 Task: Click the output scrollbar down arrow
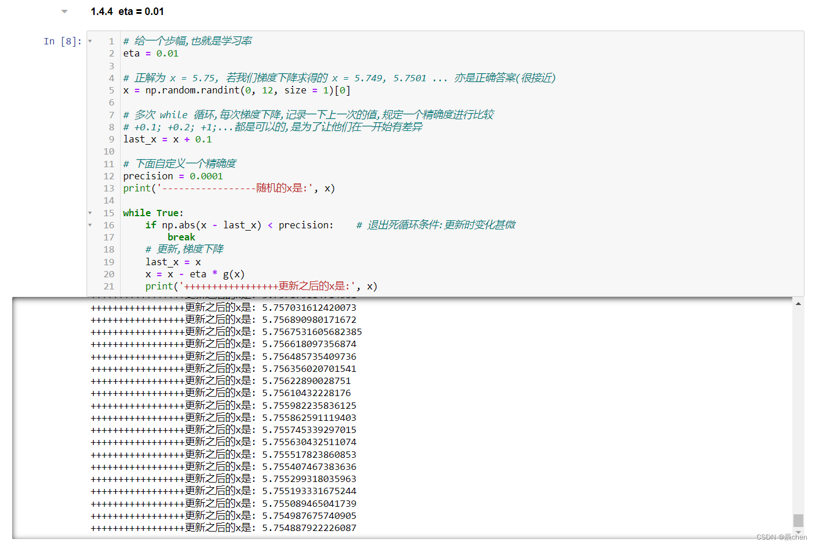[x=798, y=532]
